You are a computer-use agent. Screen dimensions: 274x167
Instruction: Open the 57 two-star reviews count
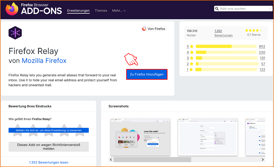263,64
